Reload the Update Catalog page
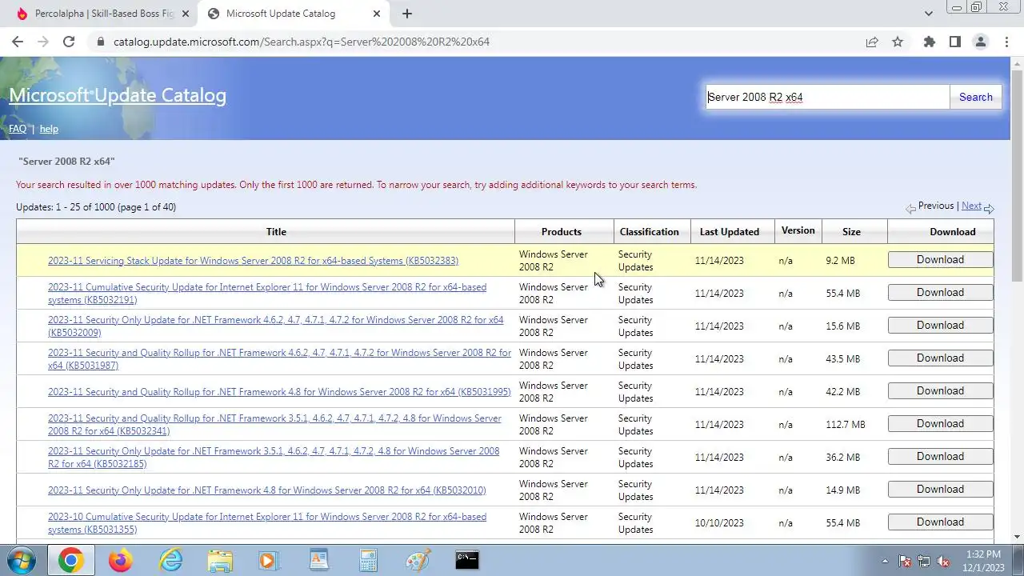This screenshot has height=576, width=1024. click(x=69, y=42)
